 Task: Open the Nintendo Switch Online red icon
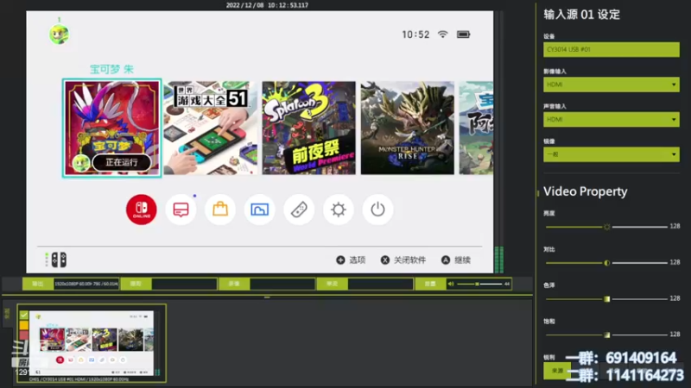click(141, 210)
